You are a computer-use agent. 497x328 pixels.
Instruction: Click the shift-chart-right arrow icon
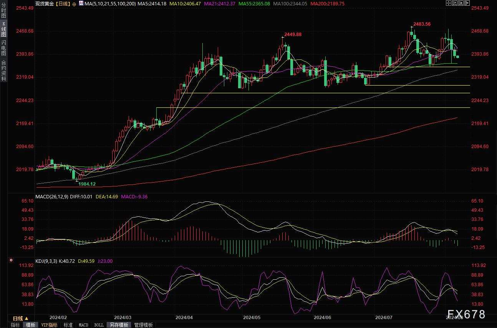[x=467, y=3]
